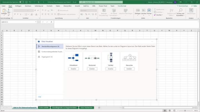Switch to Formeln ribbon tab
200x112 pixels.
click(x=49, y=6)
